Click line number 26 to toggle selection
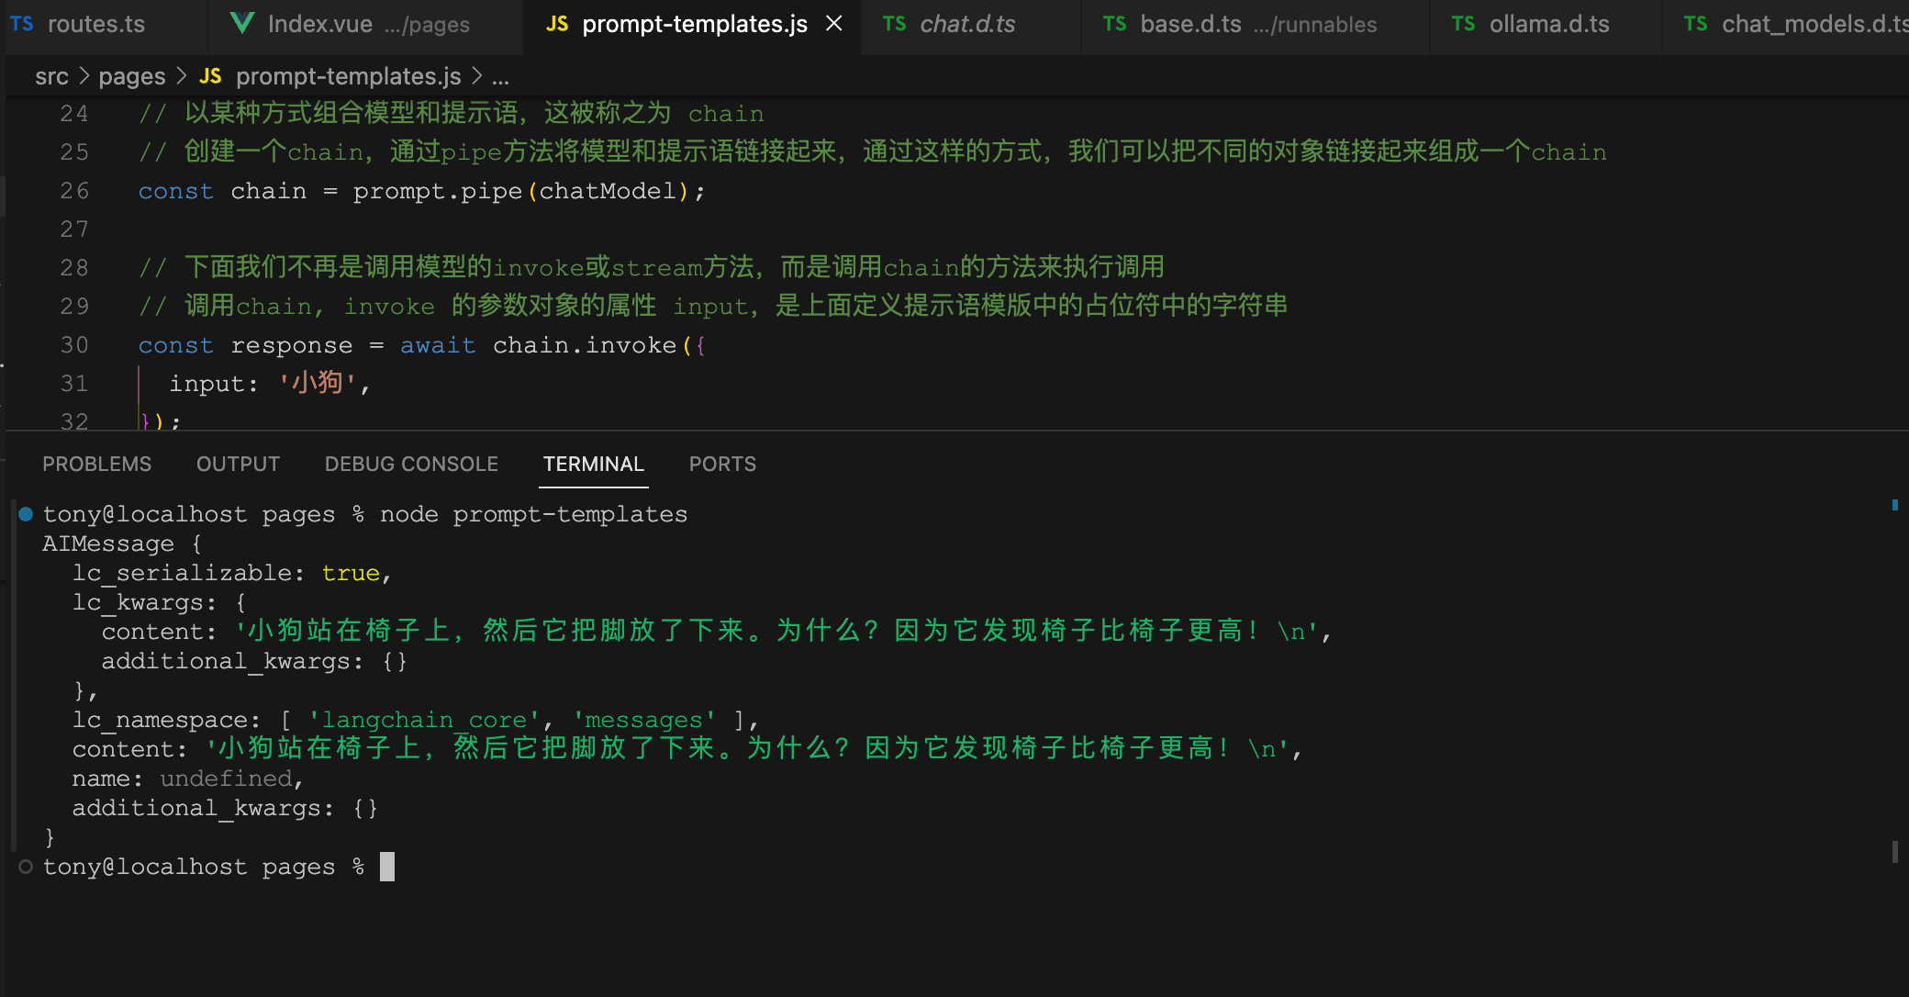1909x997 pixels. [x=75, y=191]
